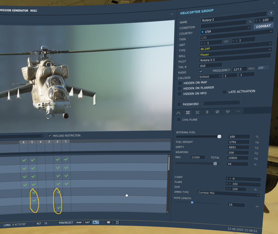Viewport: 278px width, 234px height.
Task: Click the Pilot name input field
Action: point(234,60)
